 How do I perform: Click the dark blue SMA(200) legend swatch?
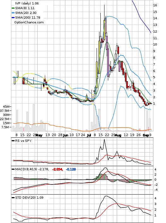(13, 18)
